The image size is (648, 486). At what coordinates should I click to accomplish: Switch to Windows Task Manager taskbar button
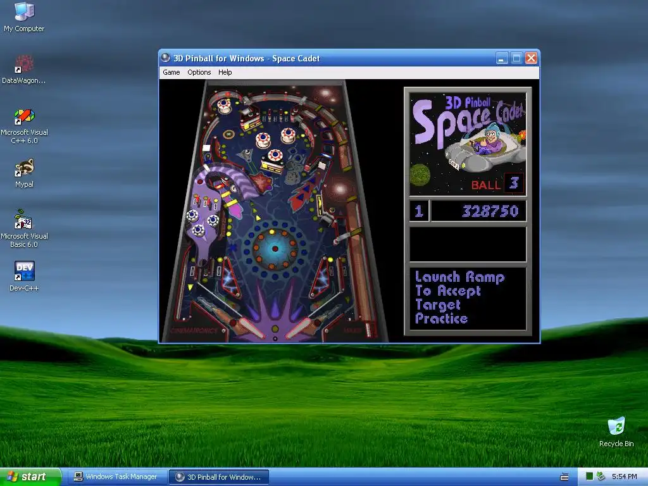(x=116, y=477)
